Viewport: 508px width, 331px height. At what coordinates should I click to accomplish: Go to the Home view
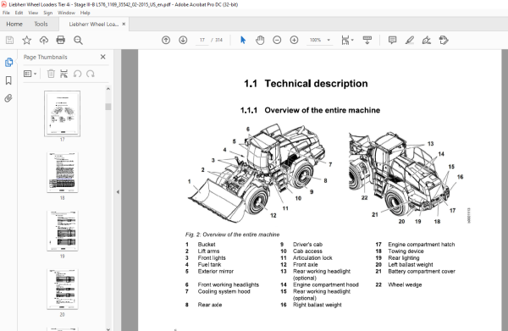14,25
